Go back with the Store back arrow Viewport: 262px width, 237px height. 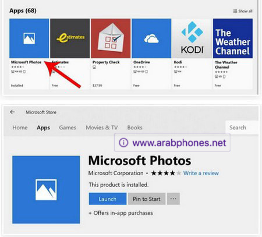pos(12,112)
